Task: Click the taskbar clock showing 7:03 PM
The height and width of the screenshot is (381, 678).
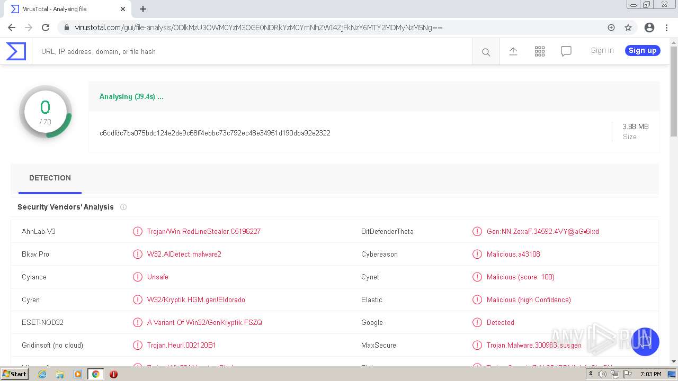Action: coord(650,374)
